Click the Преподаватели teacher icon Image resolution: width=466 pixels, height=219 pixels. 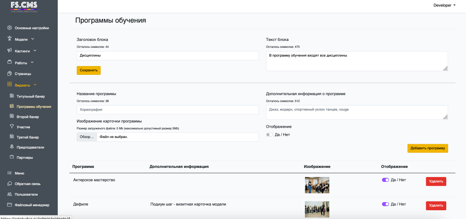tap(12, 147)
